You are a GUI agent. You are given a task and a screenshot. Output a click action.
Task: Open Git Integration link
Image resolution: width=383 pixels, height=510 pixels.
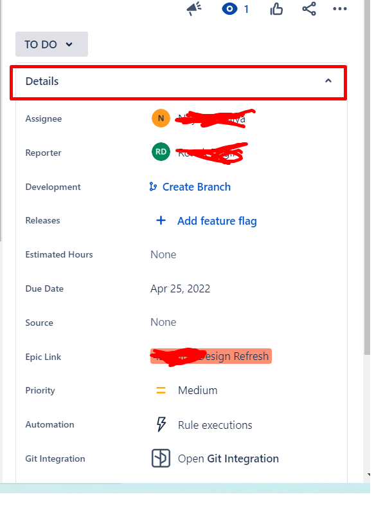228,458
